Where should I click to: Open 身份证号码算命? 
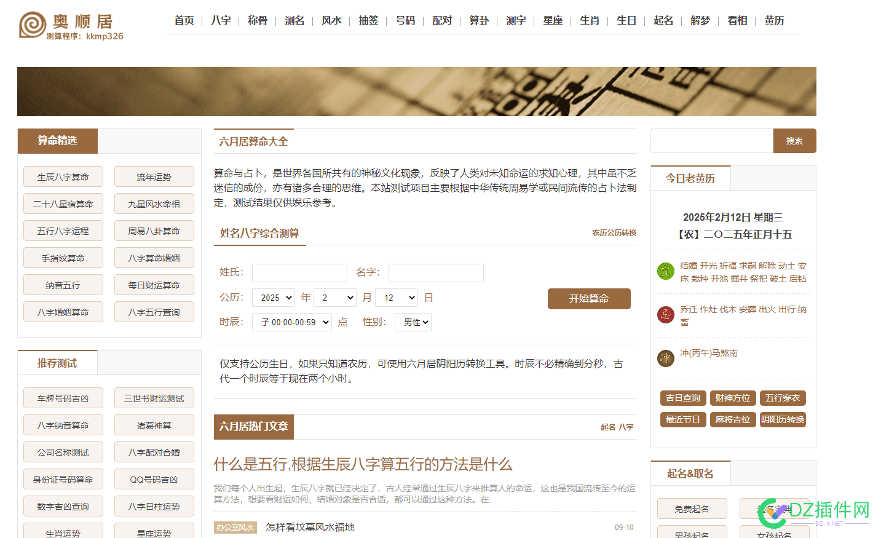pyautogui.click(x=63, y=480)
